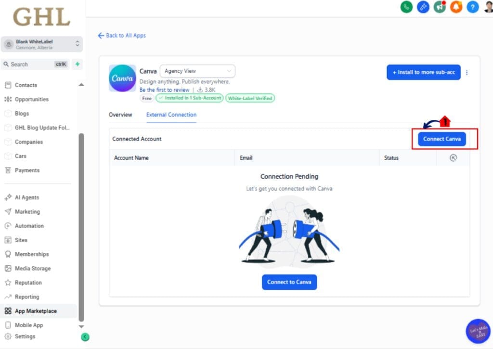Select the External Connection tab

pos(171,115)
